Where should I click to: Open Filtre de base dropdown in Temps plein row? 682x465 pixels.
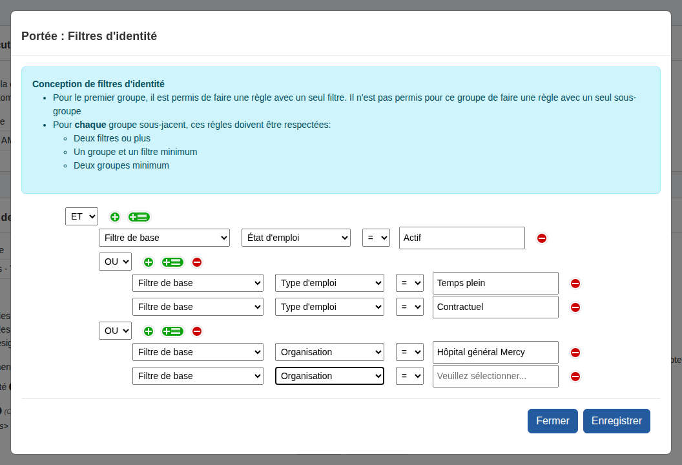tap(198, 283)
